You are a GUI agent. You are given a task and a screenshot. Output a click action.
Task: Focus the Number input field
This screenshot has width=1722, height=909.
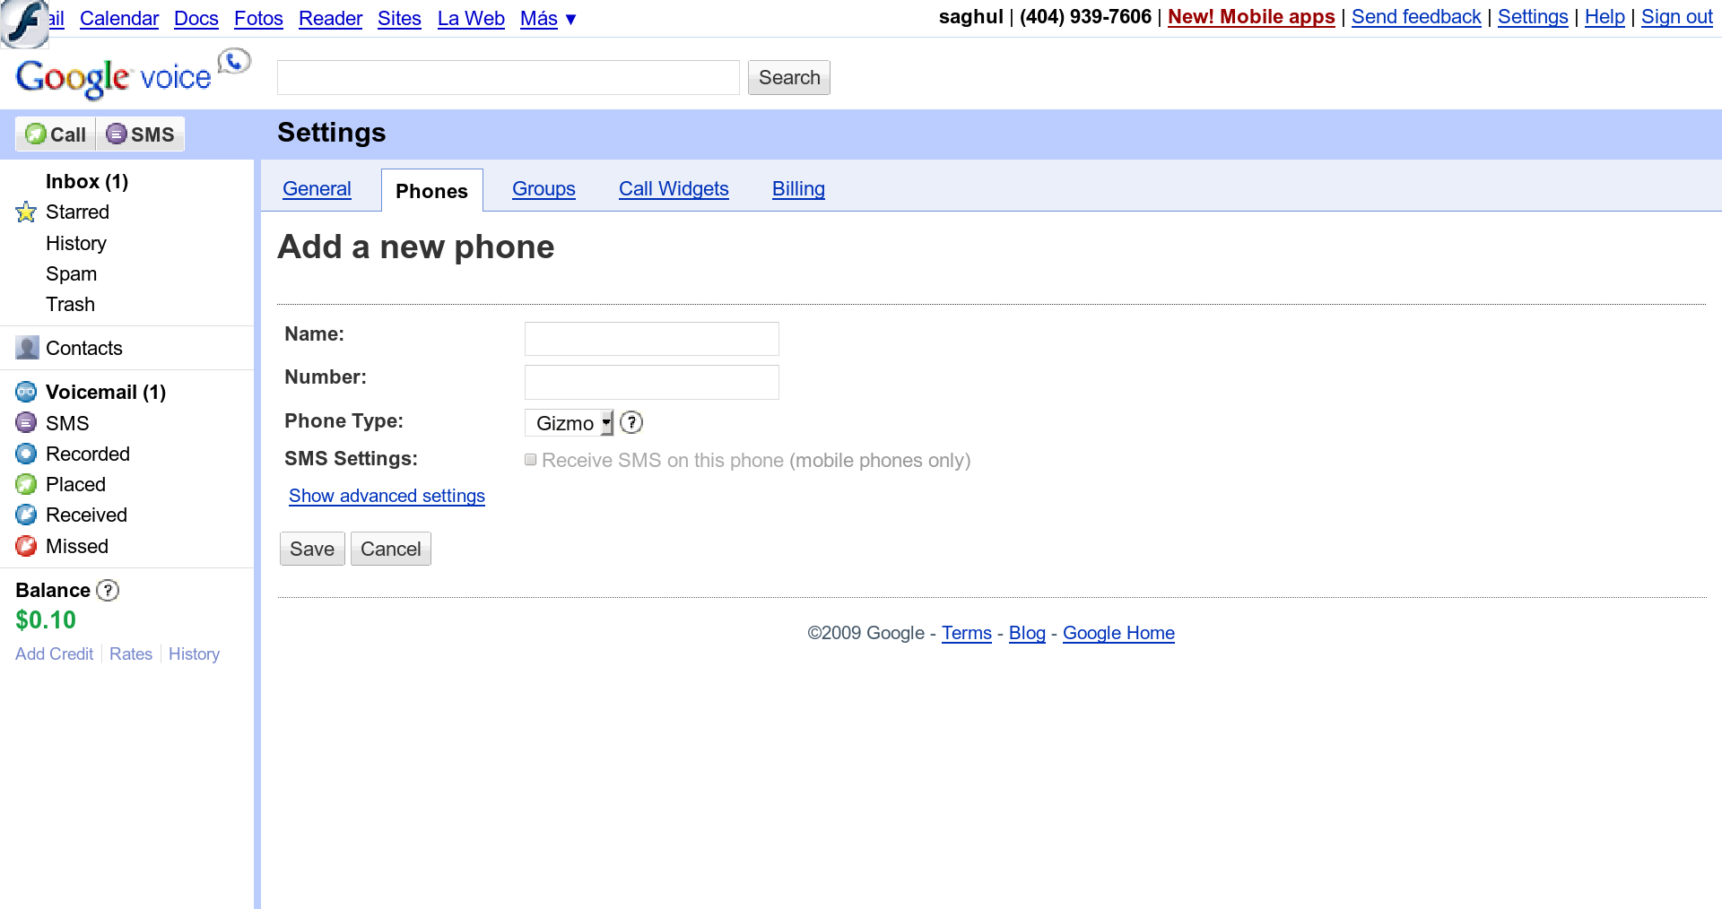coord(652,382)
